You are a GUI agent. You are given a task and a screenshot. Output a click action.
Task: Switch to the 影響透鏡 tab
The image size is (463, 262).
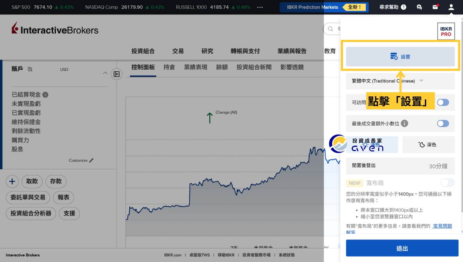[x=292, y=67]
